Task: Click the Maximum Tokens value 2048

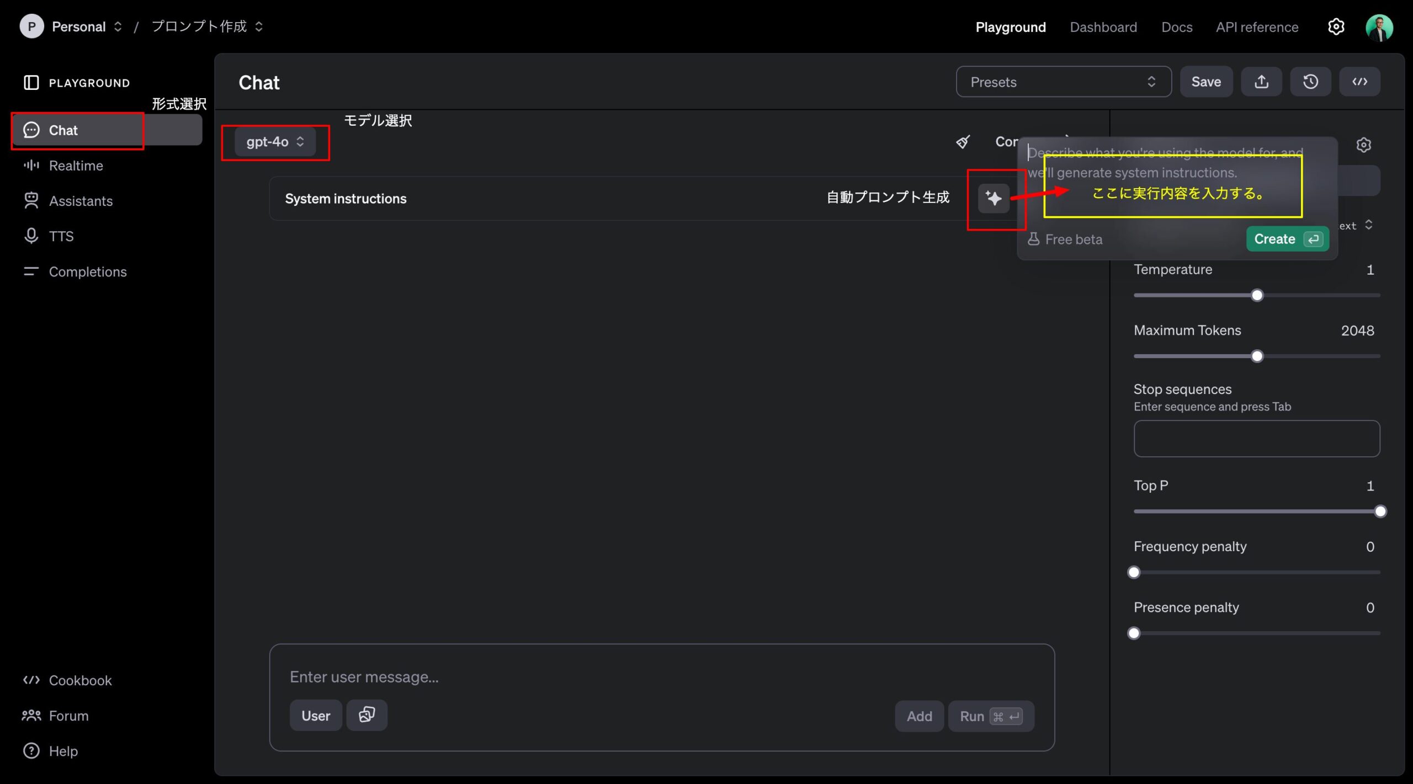Action: click(1357, 330)
